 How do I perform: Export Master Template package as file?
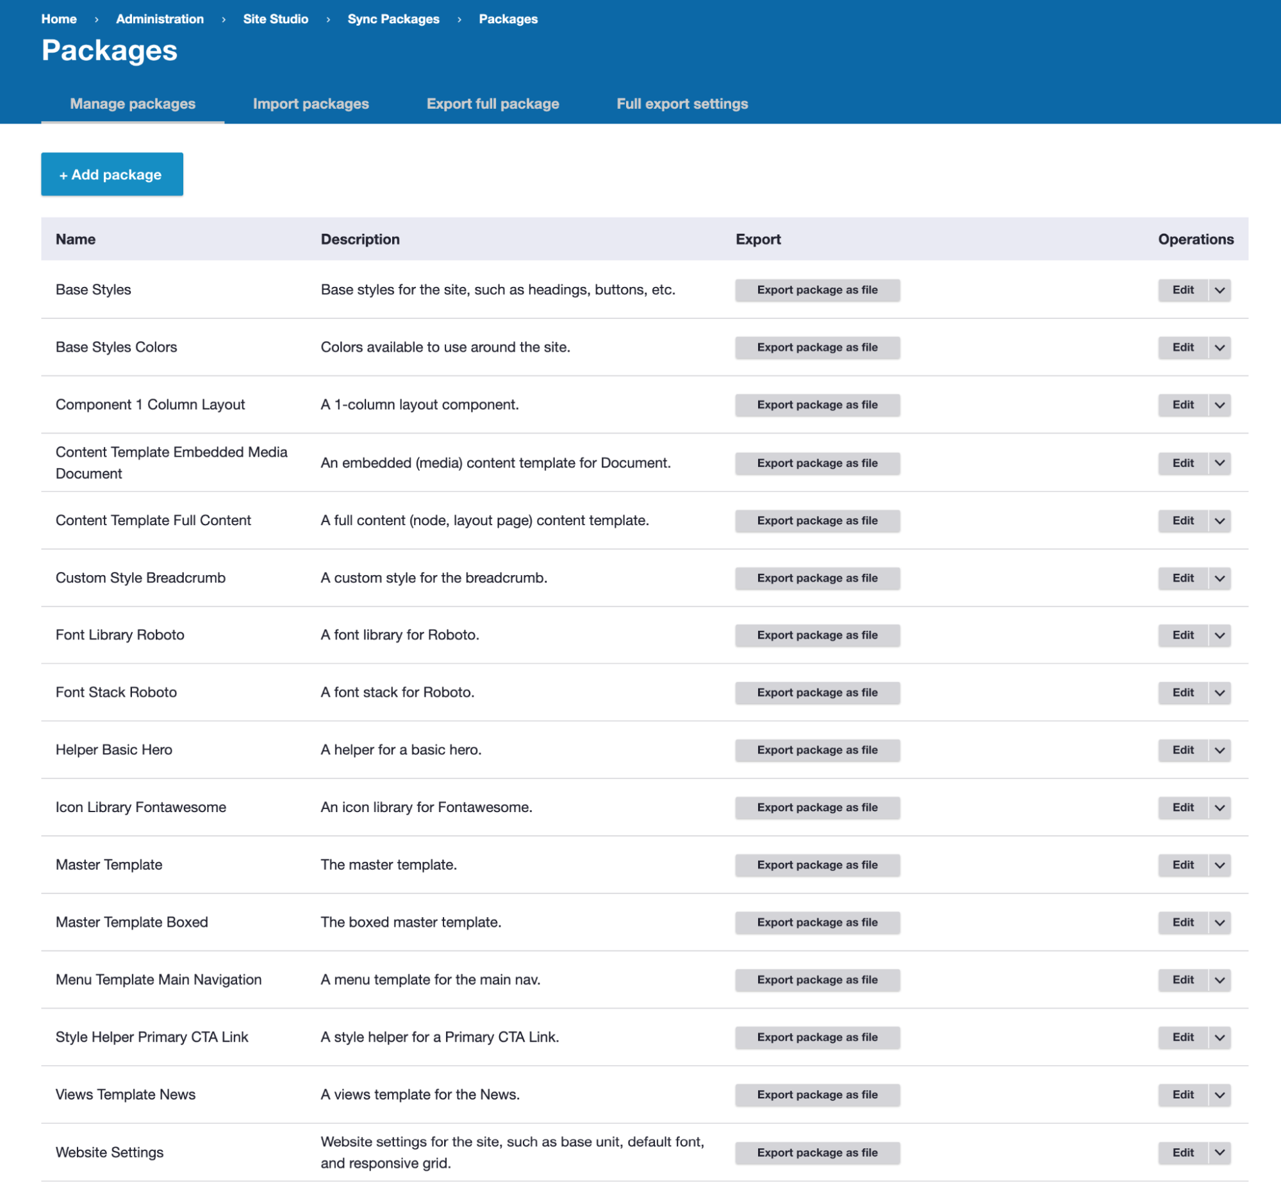point(816,865)
